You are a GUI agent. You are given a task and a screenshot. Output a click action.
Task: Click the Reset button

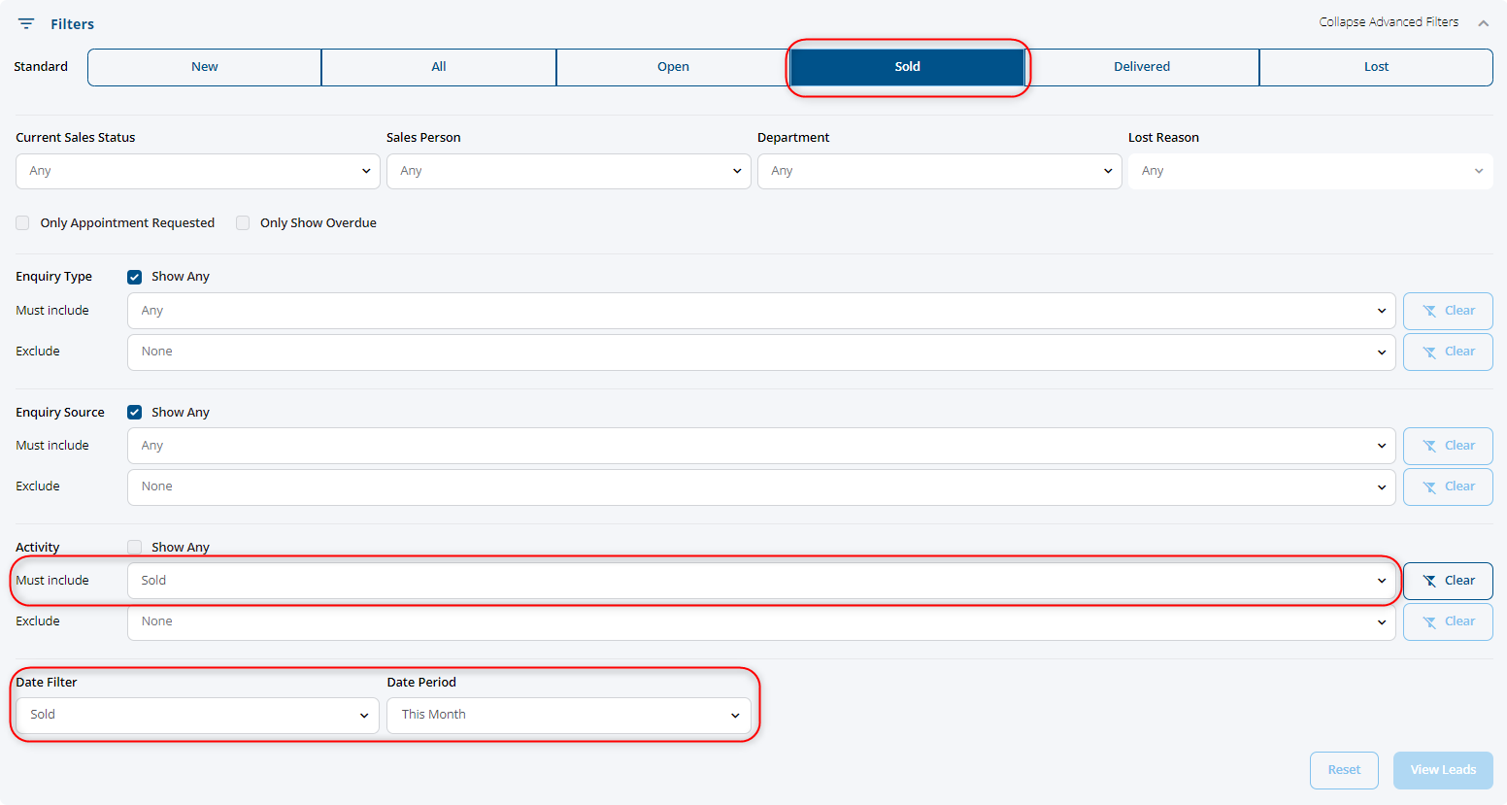pos(1344,770)
